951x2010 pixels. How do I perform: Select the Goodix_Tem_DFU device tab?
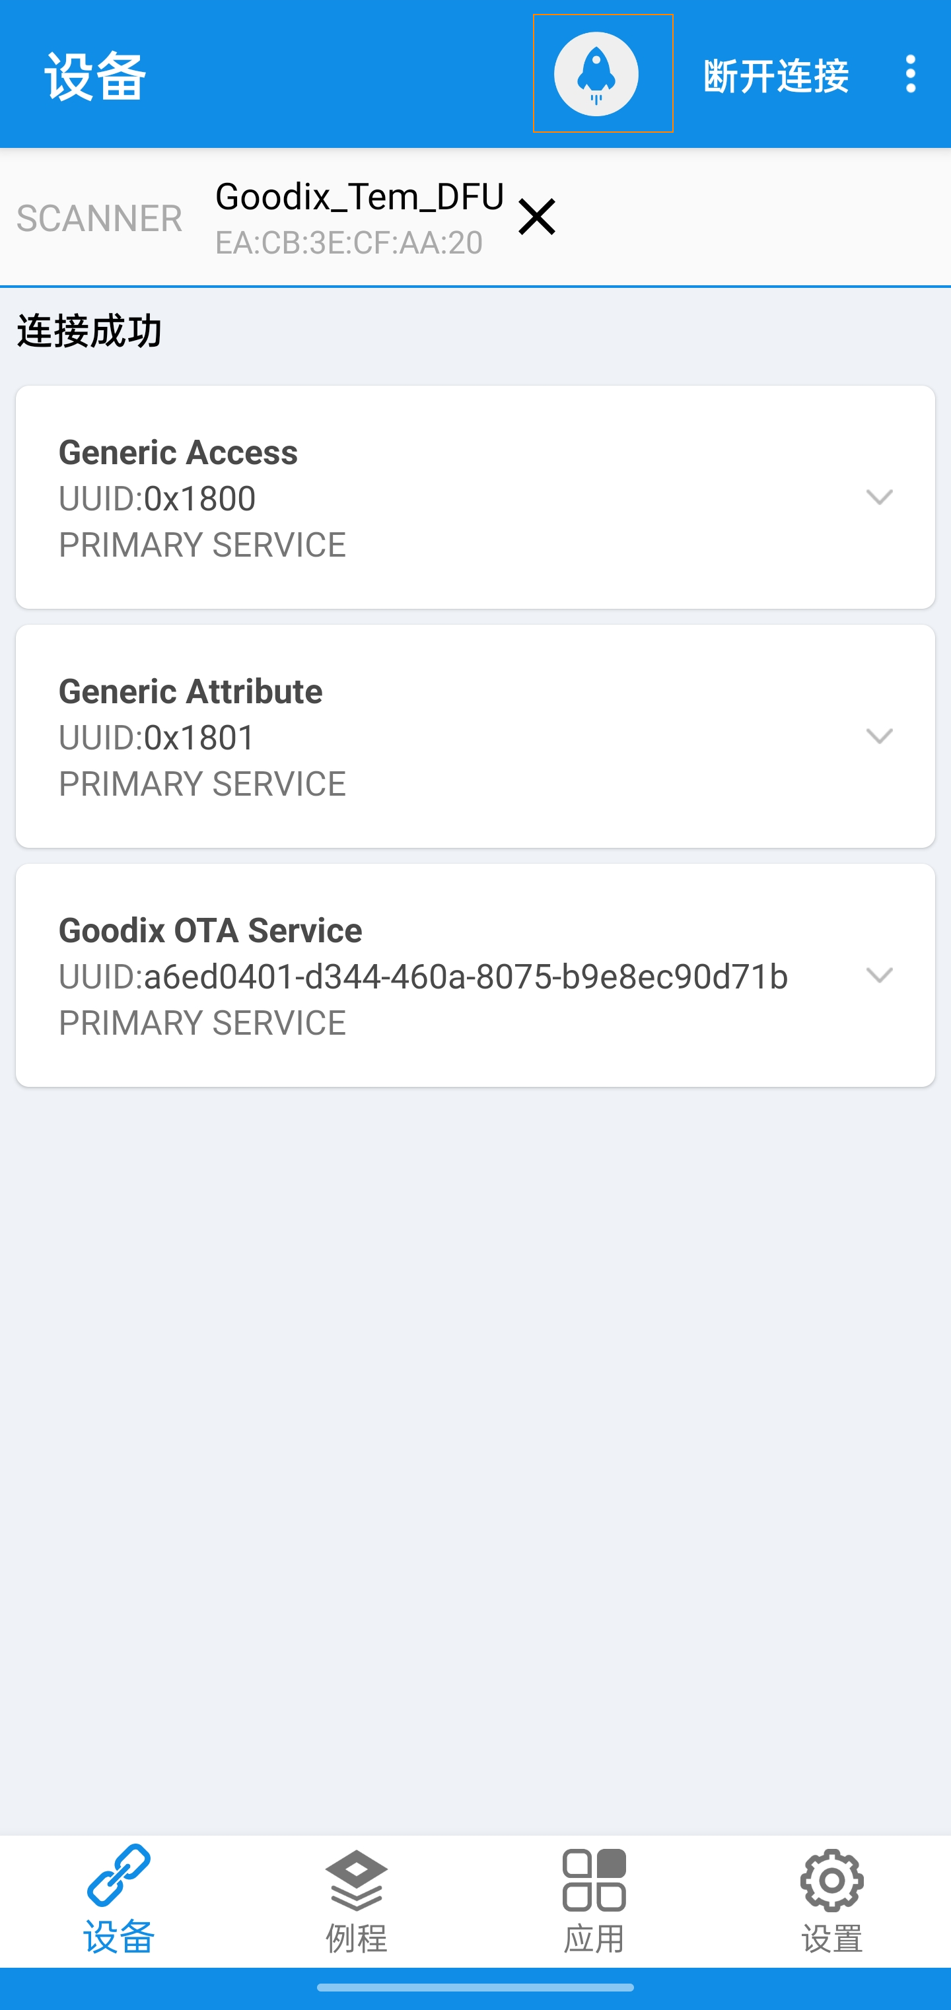coord(359,217)
